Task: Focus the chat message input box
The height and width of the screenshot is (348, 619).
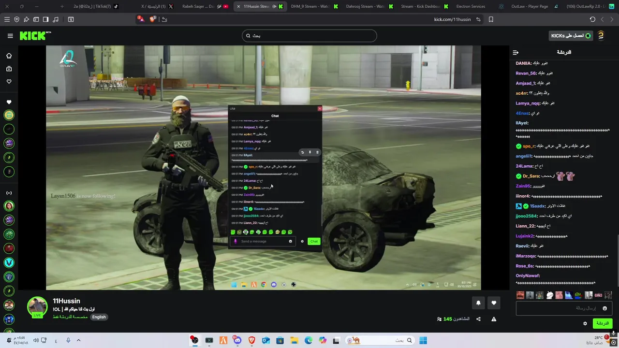Action: click(564, 308)
